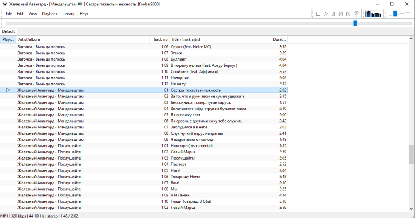415x218 pixels.
Task: Click the scrollbar up arrow
Action: pyautogui.click(x=411, y=39)
